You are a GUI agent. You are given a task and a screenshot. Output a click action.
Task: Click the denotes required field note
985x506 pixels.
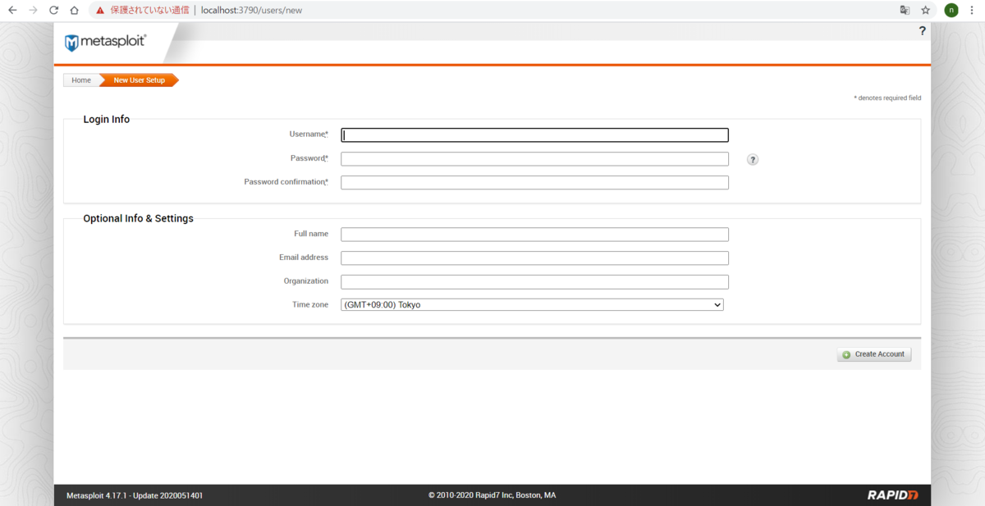point(887,98)
